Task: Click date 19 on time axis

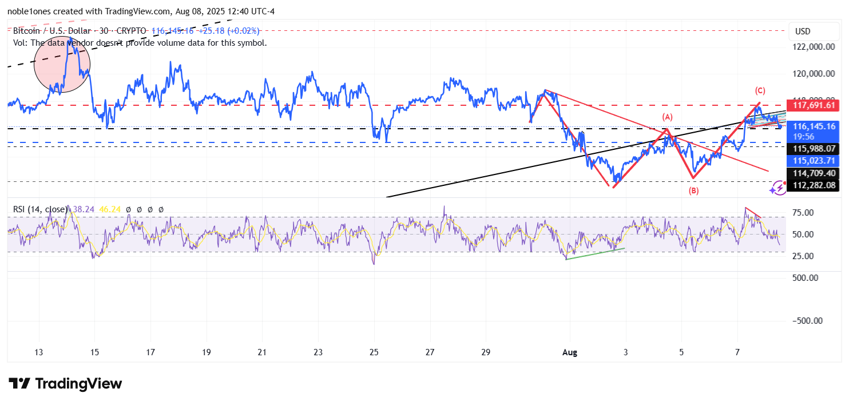Action: [x=207, y=352]
